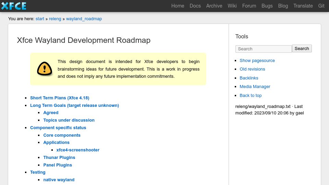Open the Media Manager link
Screen dimensions: 329x185
255,86
